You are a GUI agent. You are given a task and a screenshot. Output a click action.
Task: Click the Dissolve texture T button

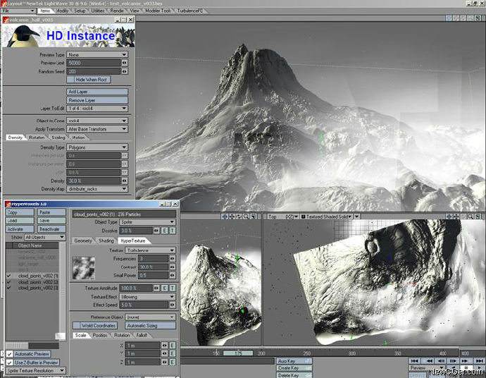pyautogui.click(x=173, y=231)
